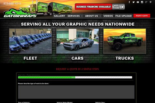Viewport: 155px width, 103px height.
Task: Focus the type of work description field
Action: point(76,92)
